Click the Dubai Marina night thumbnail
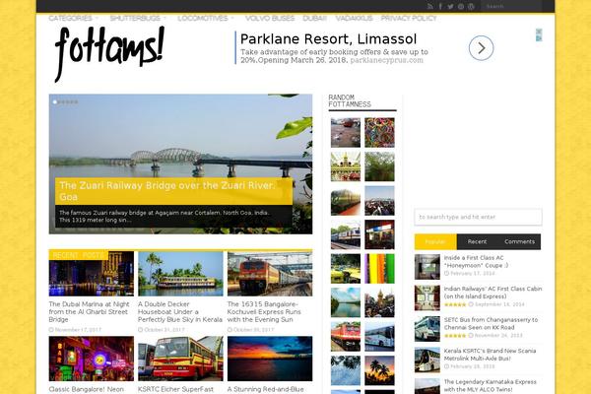The height and width of the screenshot is (394, 591). coord(92,274)
